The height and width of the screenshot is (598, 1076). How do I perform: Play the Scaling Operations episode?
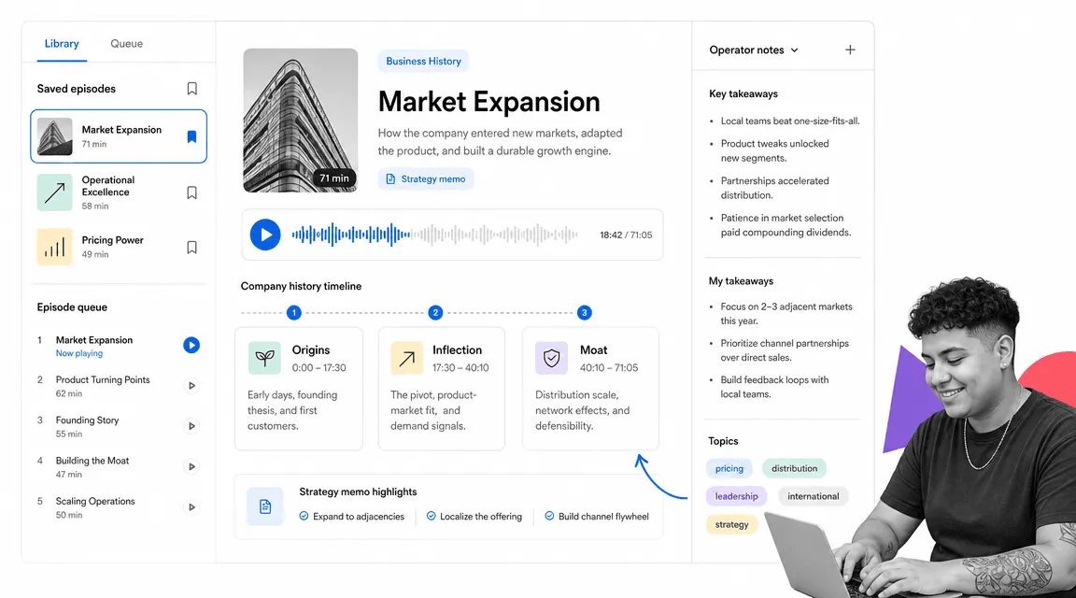pos(191,507)
